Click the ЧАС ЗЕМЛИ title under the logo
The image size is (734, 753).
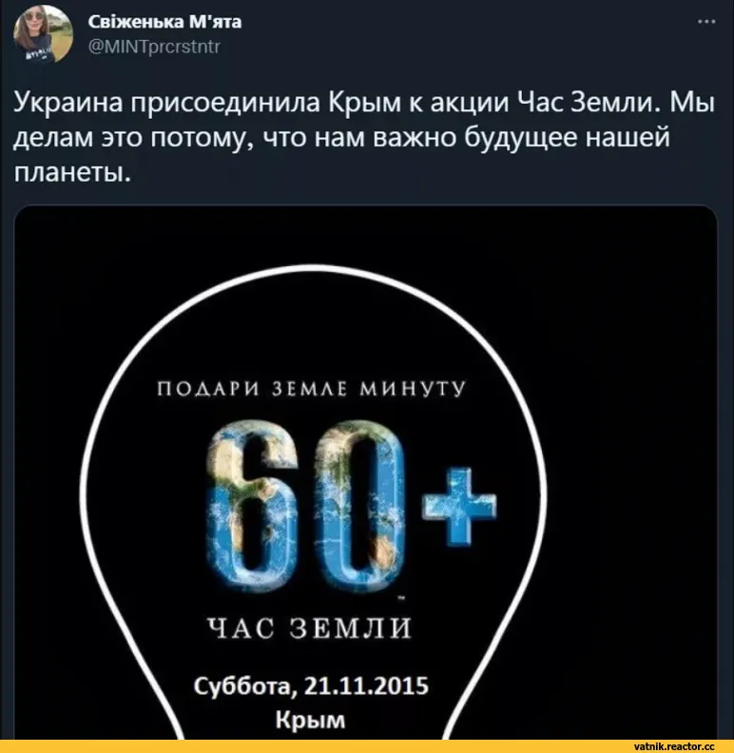coord(310,627)
